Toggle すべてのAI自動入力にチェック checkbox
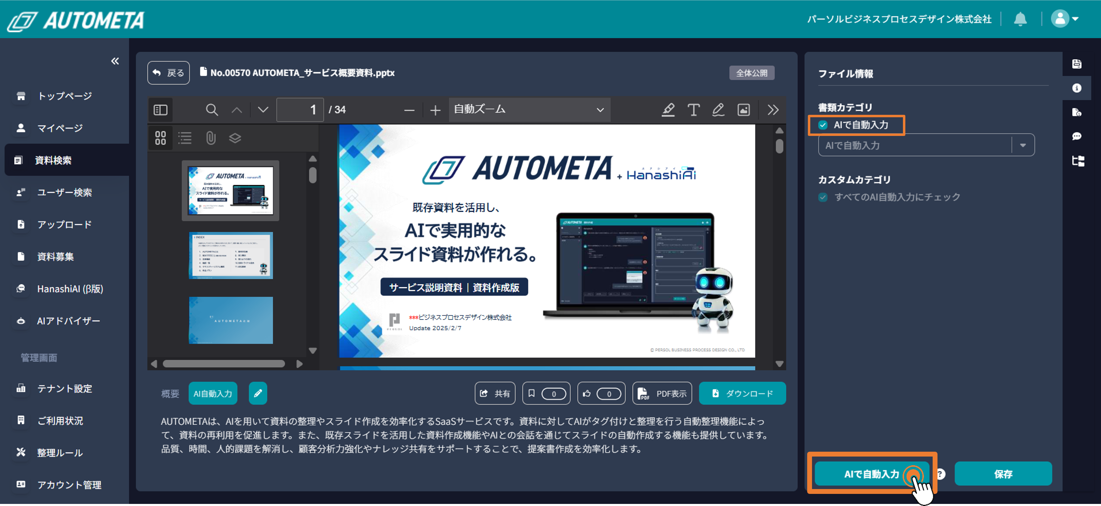Screen dimensions: 1101x506 [x=823, y=197]
